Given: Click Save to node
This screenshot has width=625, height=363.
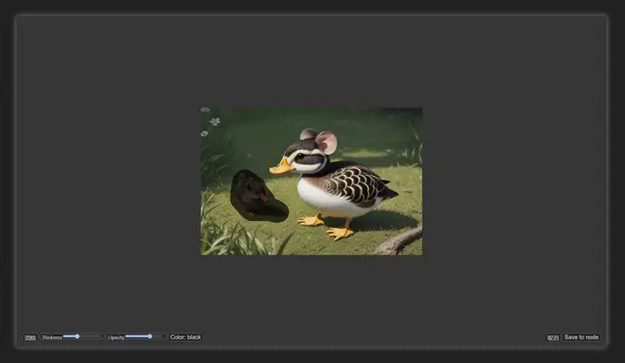Looking at the screenshot, I should tap(581, 337).
